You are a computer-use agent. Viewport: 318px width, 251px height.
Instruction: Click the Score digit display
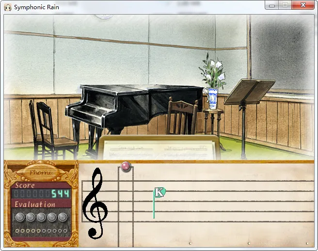pos(41,194)
